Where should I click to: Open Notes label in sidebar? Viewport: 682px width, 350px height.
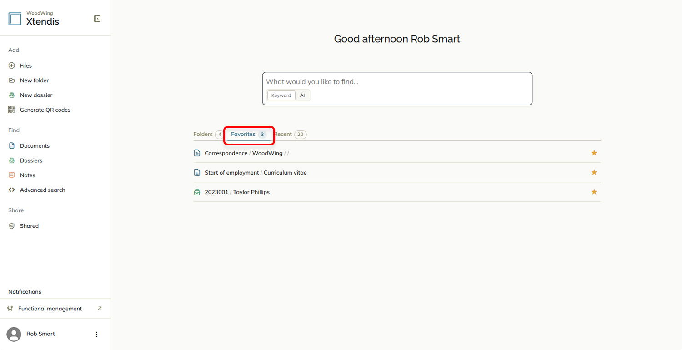coord(27,175)
